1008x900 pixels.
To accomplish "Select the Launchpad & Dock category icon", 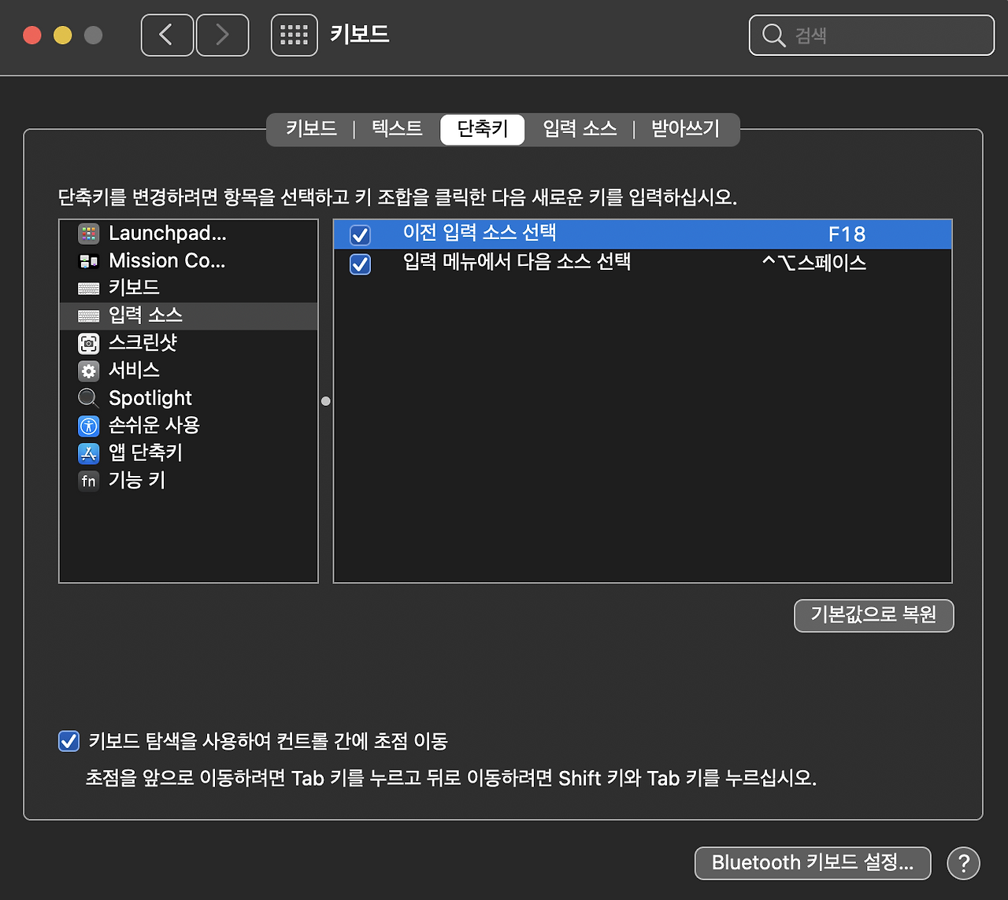I will (89, 233).
